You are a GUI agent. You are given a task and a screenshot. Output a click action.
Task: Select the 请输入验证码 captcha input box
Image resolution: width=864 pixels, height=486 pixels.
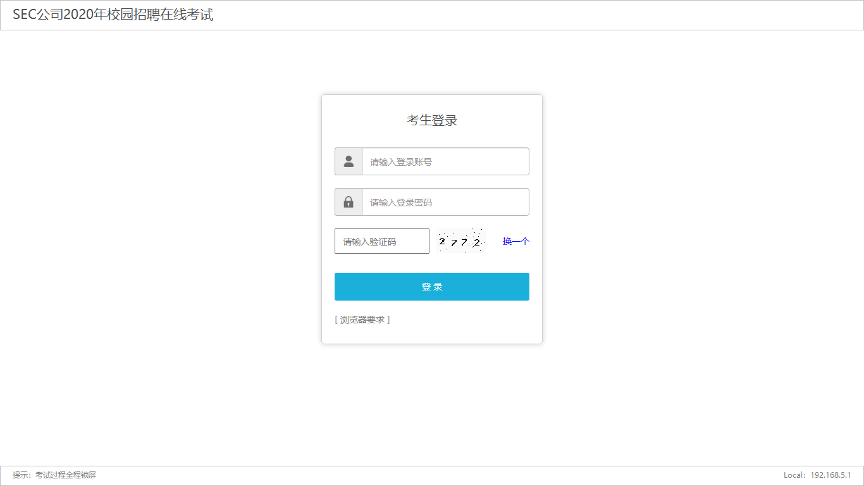pyautogui.click(x=381, y=241)
